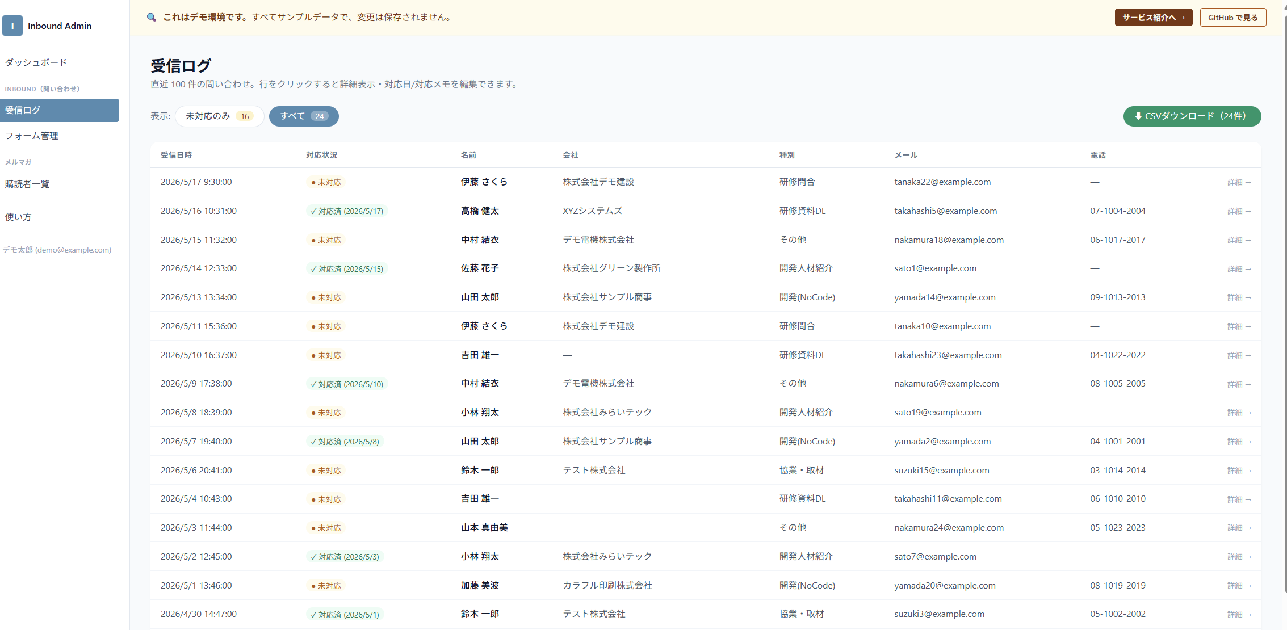Click the GitHub で見る button
This screenshot has width=1287, height=630.
[x=1232, y=18]
